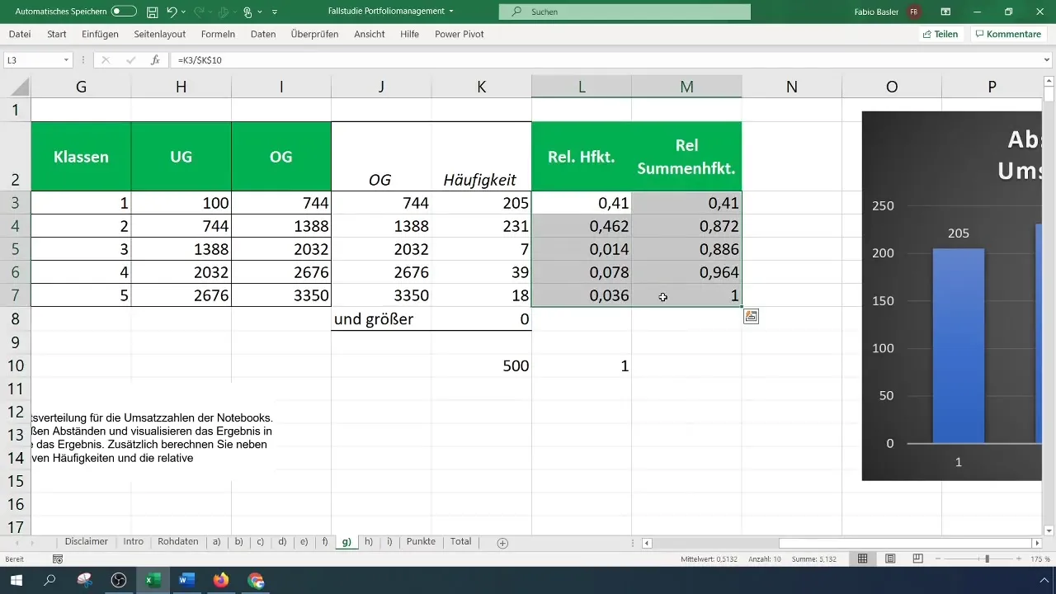1056x594 pixels.
Task: Switch to Page Break Preview icon
Action: pyautogui.click(x=917, y=559)
